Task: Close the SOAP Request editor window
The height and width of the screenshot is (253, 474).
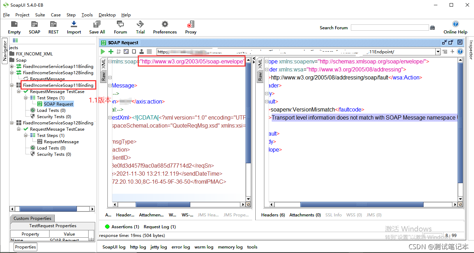Action: (x=460, y=43)
